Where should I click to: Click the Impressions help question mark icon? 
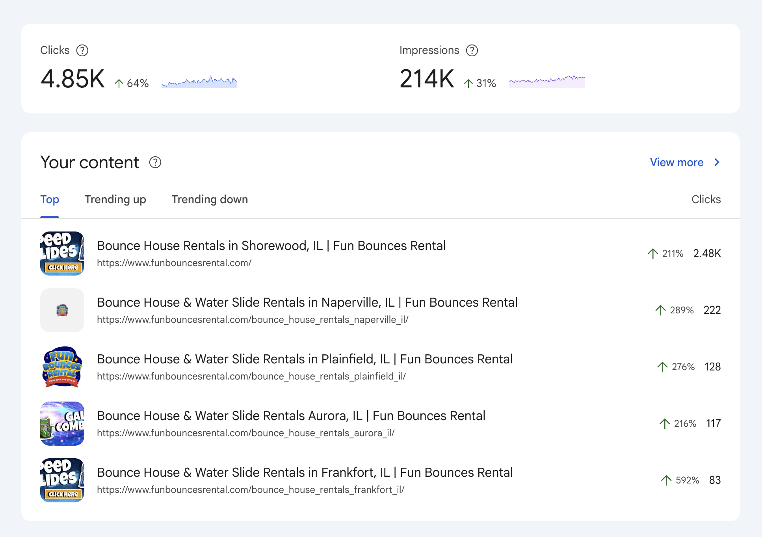pos(472,50)
